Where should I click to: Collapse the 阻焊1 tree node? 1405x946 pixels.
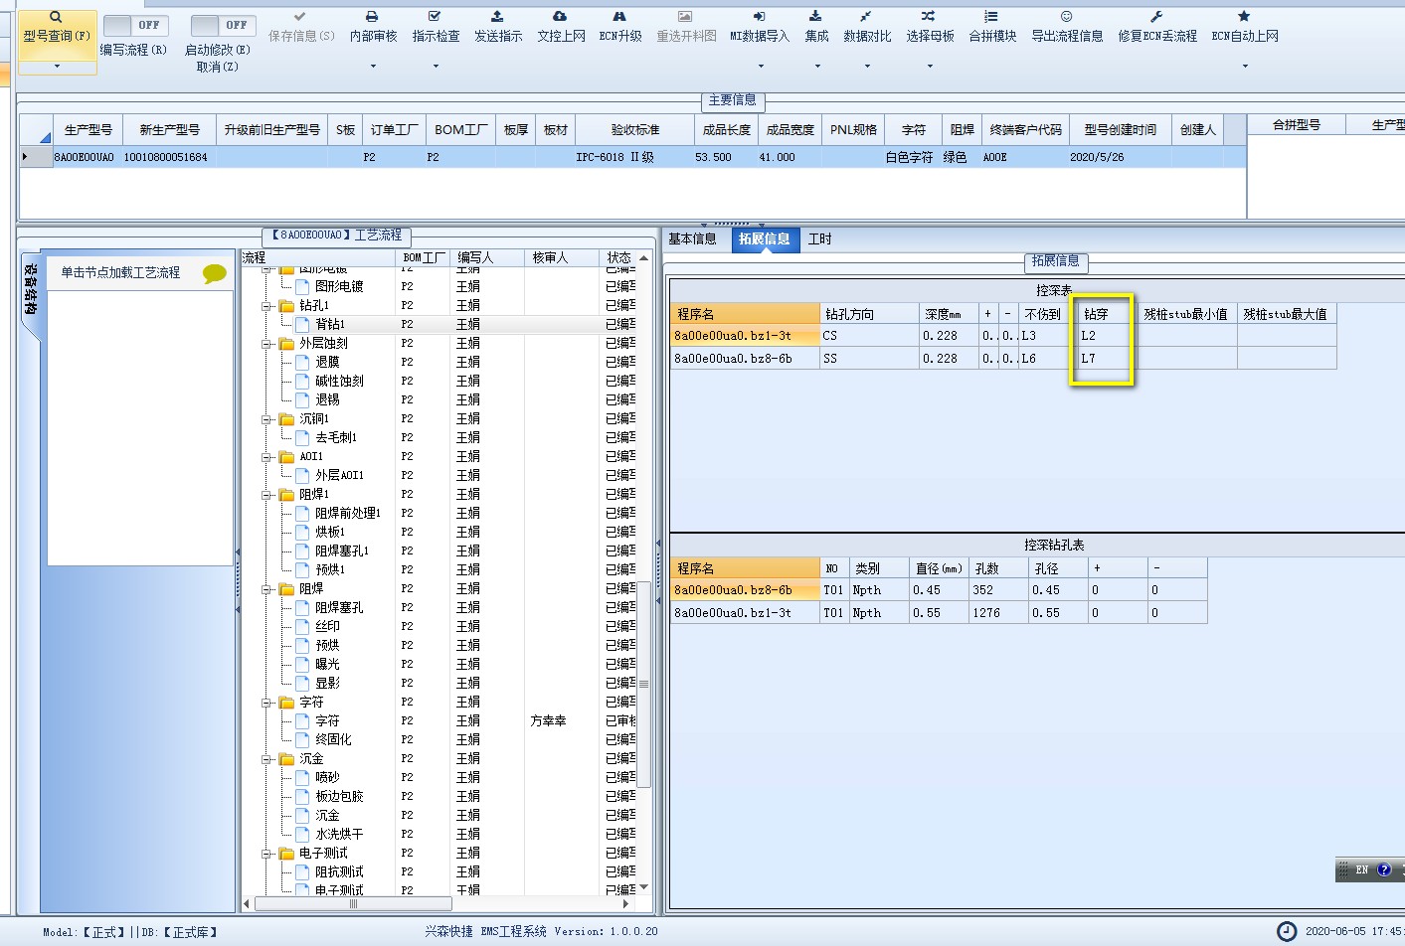tap(266, 495)
